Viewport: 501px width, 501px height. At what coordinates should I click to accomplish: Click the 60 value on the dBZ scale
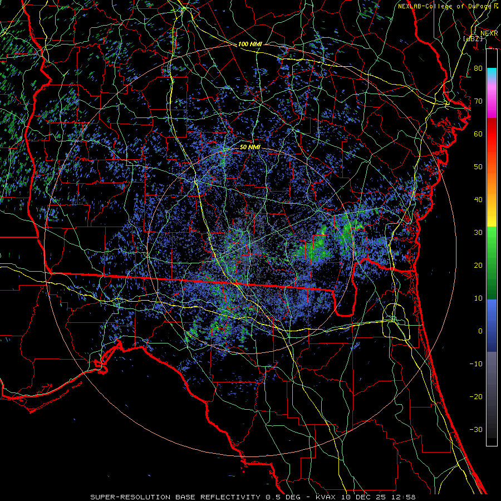point(478,134)
